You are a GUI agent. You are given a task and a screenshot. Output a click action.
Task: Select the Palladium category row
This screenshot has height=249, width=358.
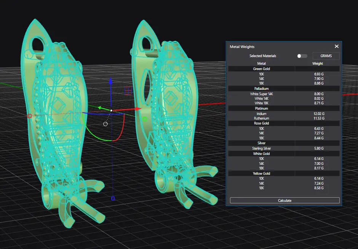tap(284, 89)
